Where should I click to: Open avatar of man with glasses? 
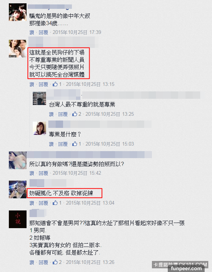tap(18, 189)
